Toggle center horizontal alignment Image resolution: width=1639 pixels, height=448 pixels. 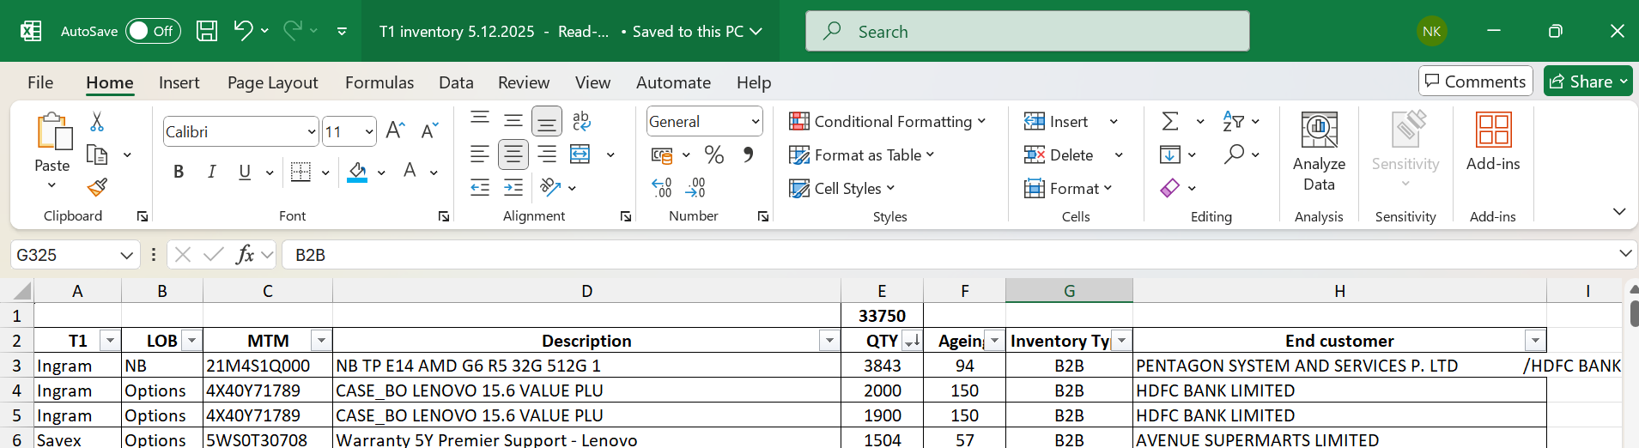point(513,154)
